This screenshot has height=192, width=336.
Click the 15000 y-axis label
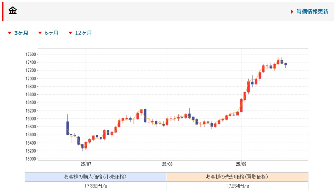click(x=31, y=159)
